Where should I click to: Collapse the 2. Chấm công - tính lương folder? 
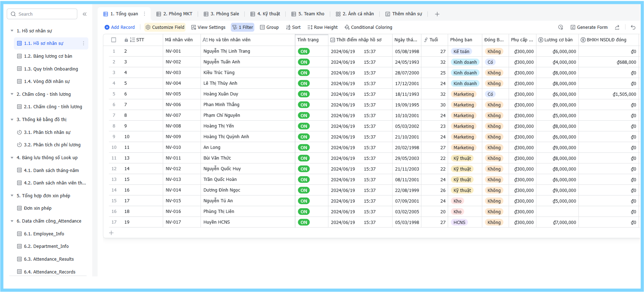(x=12, y=94)
